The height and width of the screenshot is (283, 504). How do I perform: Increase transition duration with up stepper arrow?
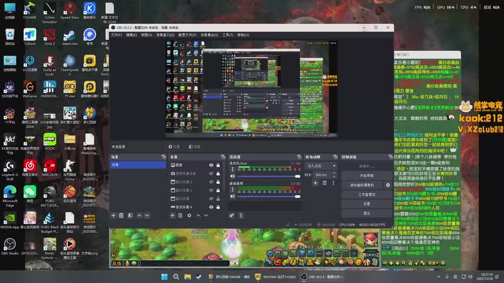[x=335, y=174]
